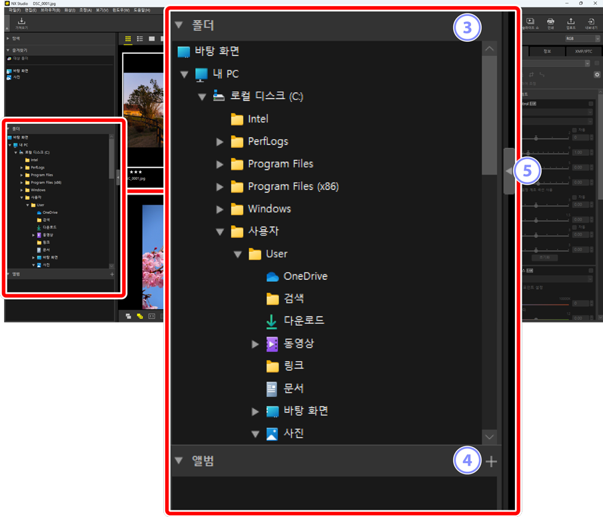This screenshot has height=517, width=603.
Task: Click the 업로드 upload icon
Action: click(570, 23)
